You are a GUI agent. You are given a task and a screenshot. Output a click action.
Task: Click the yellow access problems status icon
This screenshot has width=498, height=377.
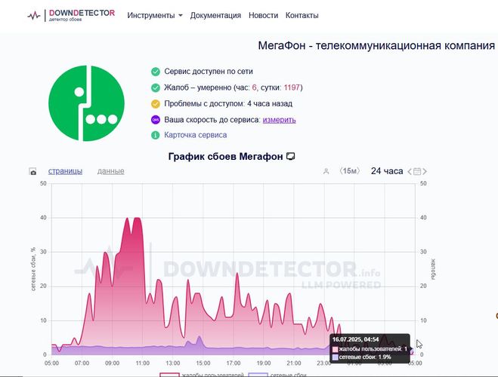[156, 103]
